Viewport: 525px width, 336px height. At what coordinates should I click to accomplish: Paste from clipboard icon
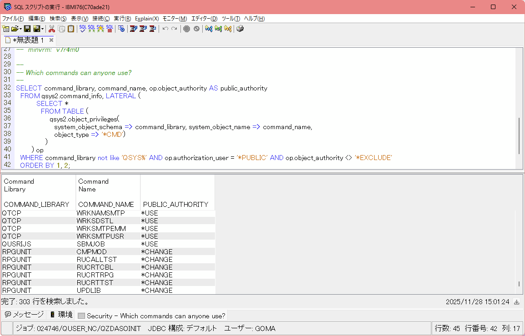pos(71,29)
